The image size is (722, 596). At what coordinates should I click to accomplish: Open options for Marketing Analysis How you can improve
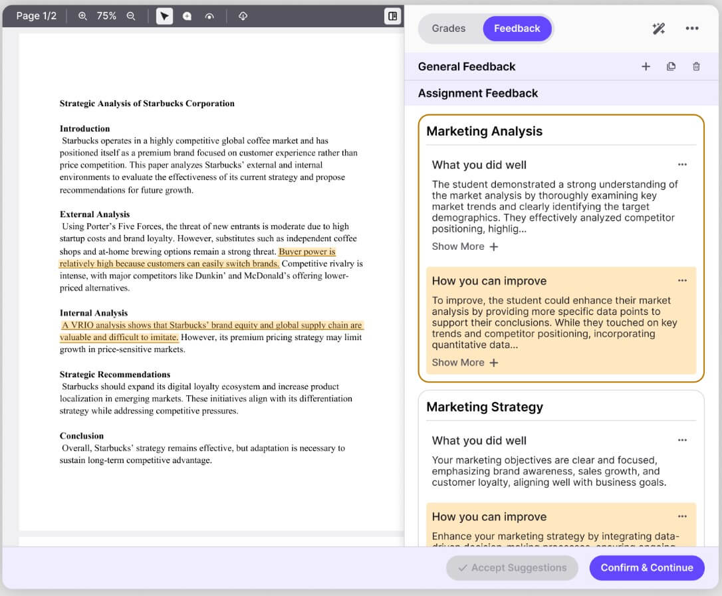pos(682,280)
